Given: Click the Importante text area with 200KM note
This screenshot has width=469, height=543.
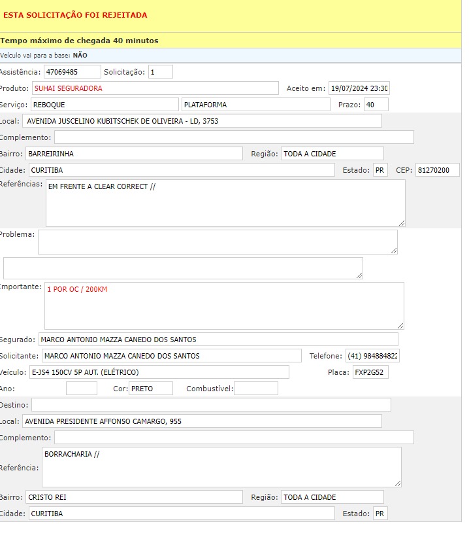Looking at the screenshot, I should 223,306.
